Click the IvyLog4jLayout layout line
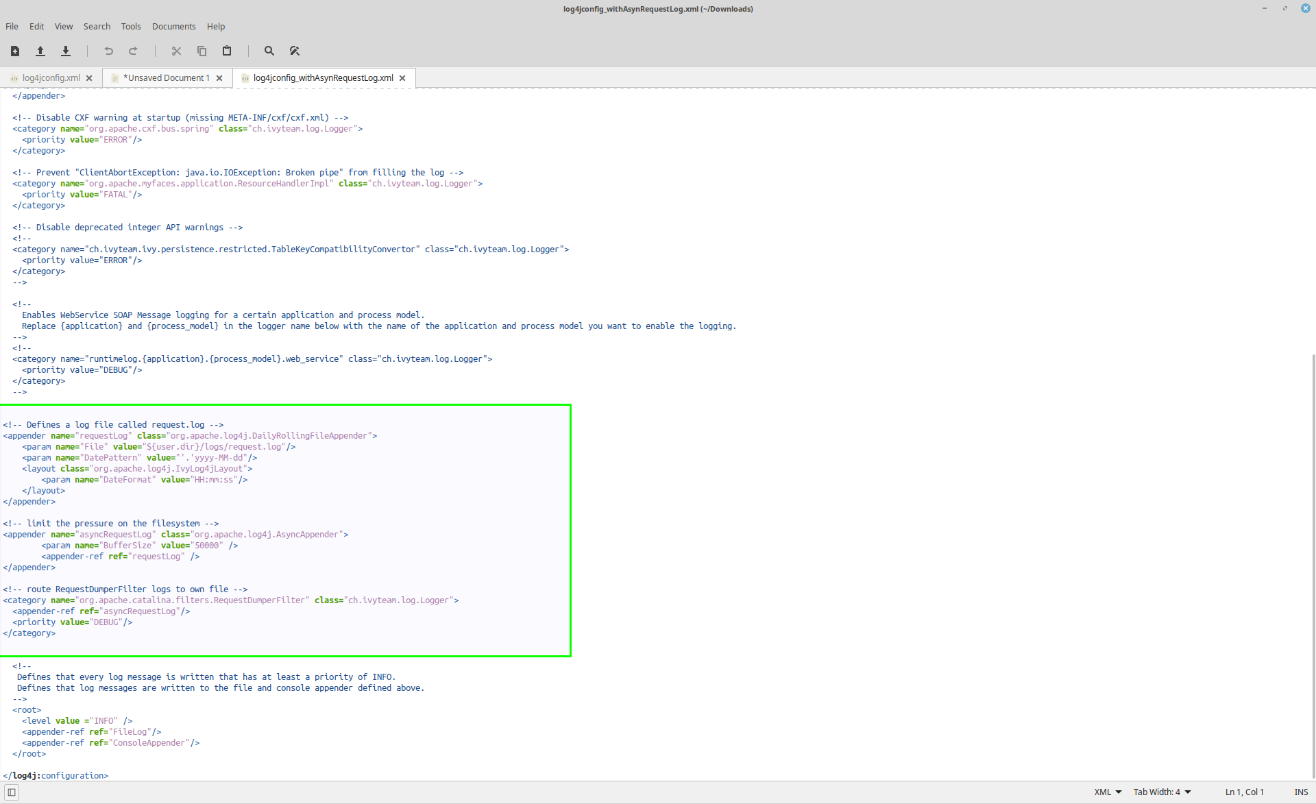 pyautogui.click(x=137, y=469)
